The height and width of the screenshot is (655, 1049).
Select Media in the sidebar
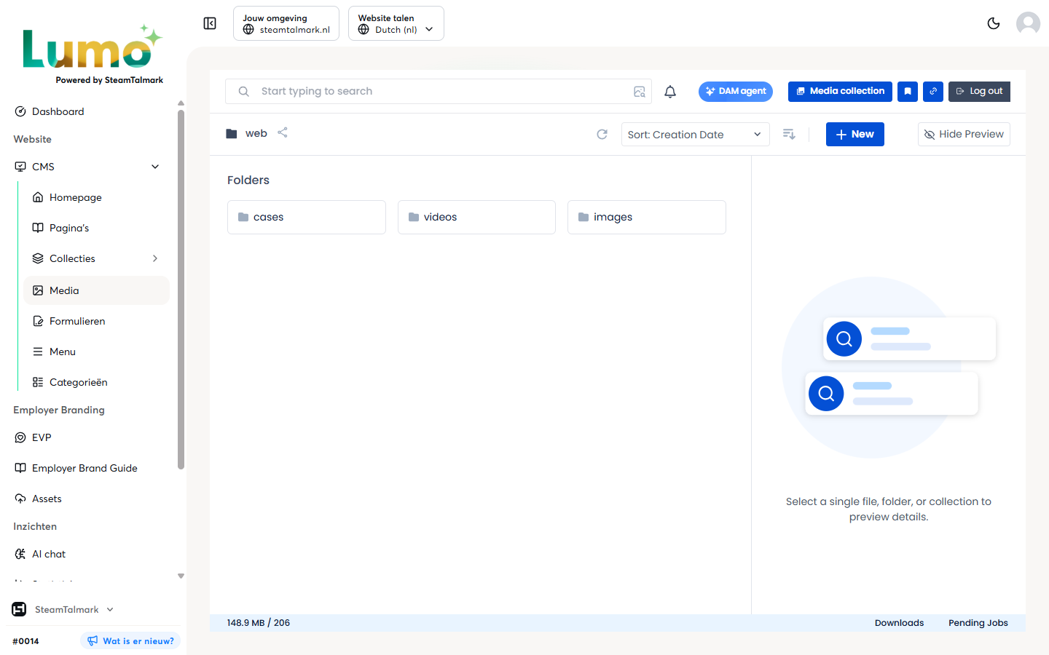click(96, 290)
